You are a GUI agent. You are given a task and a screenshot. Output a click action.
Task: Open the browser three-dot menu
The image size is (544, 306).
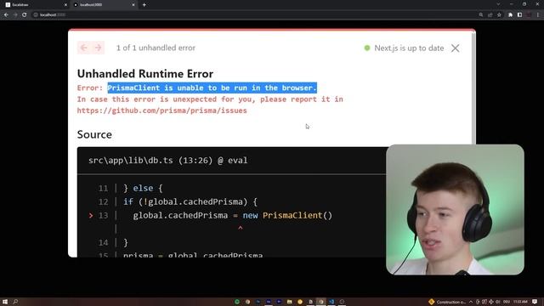coord(538,15)
